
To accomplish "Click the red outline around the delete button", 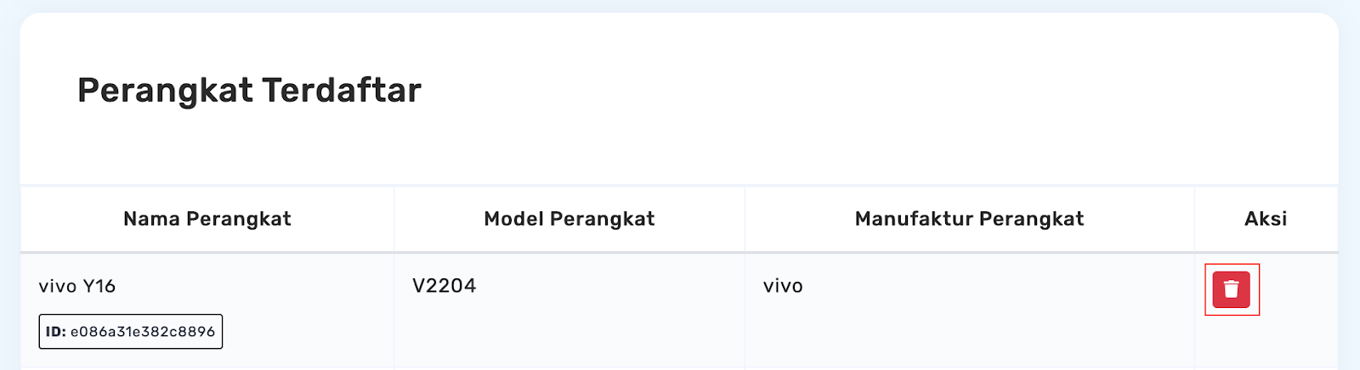I will click(1232, 266).
